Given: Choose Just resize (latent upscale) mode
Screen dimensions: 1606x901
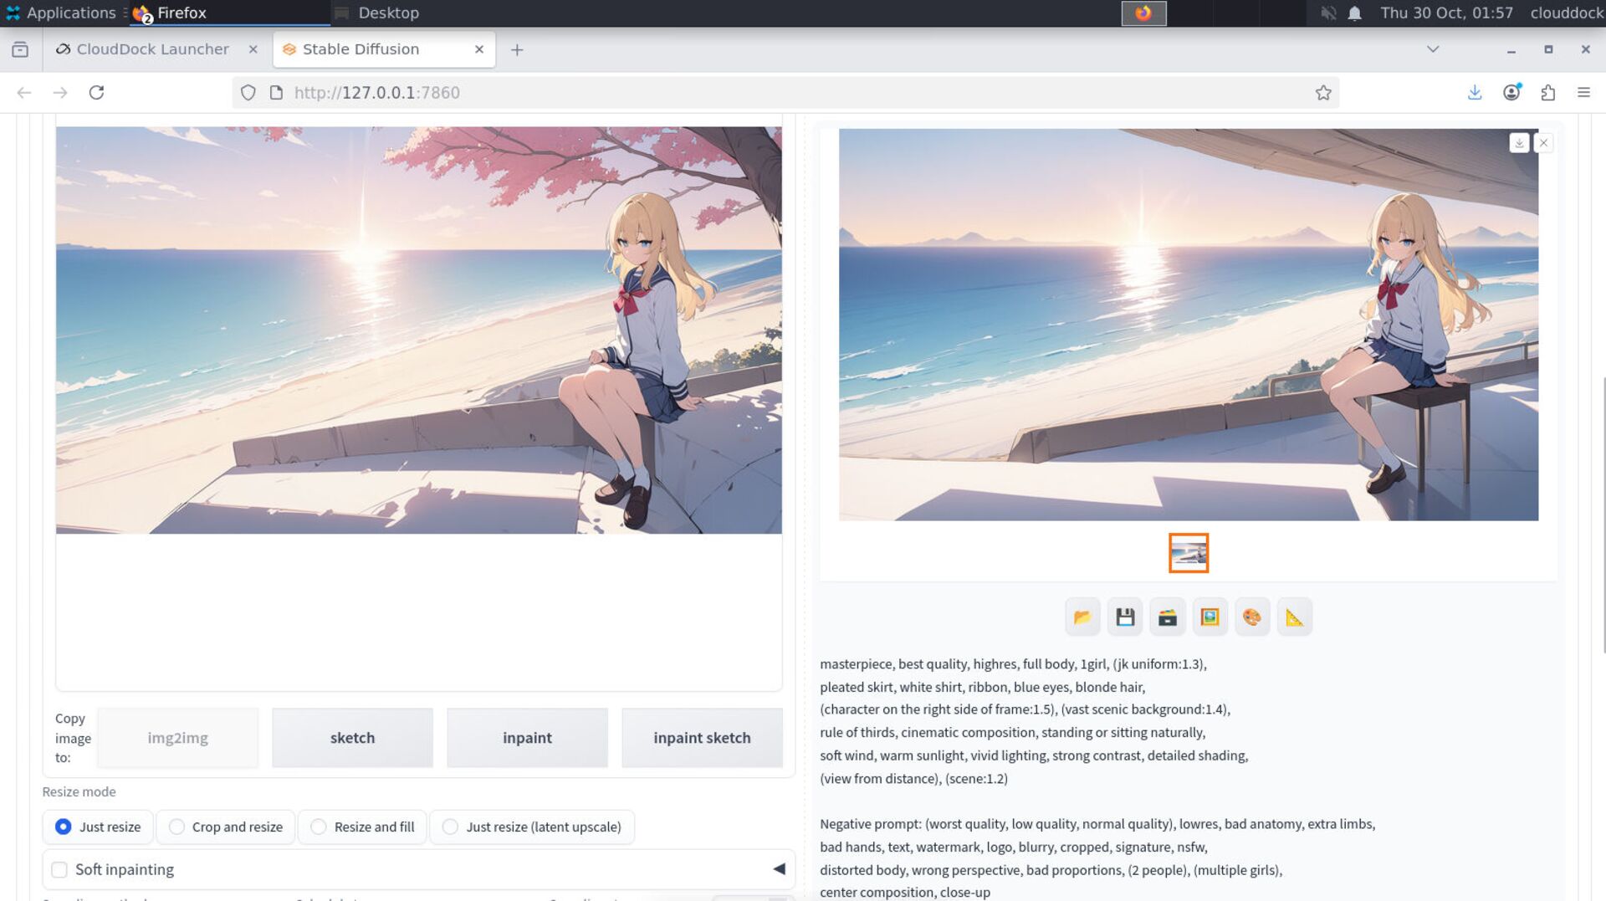Looking at the screenshot, I should (450, 827).
